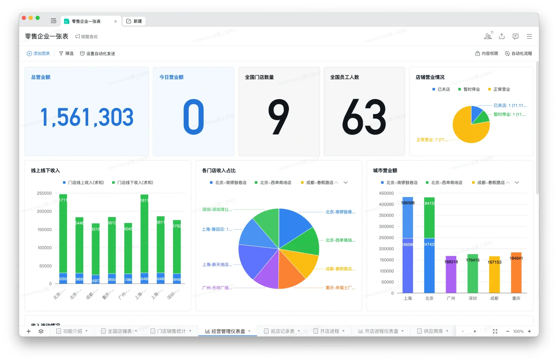This screenshot has height=362, width=558.
Task: Open dropdown arrow of 开店进程仪表盘 tab
Action: pyautogui.click(x=403, y=331)
